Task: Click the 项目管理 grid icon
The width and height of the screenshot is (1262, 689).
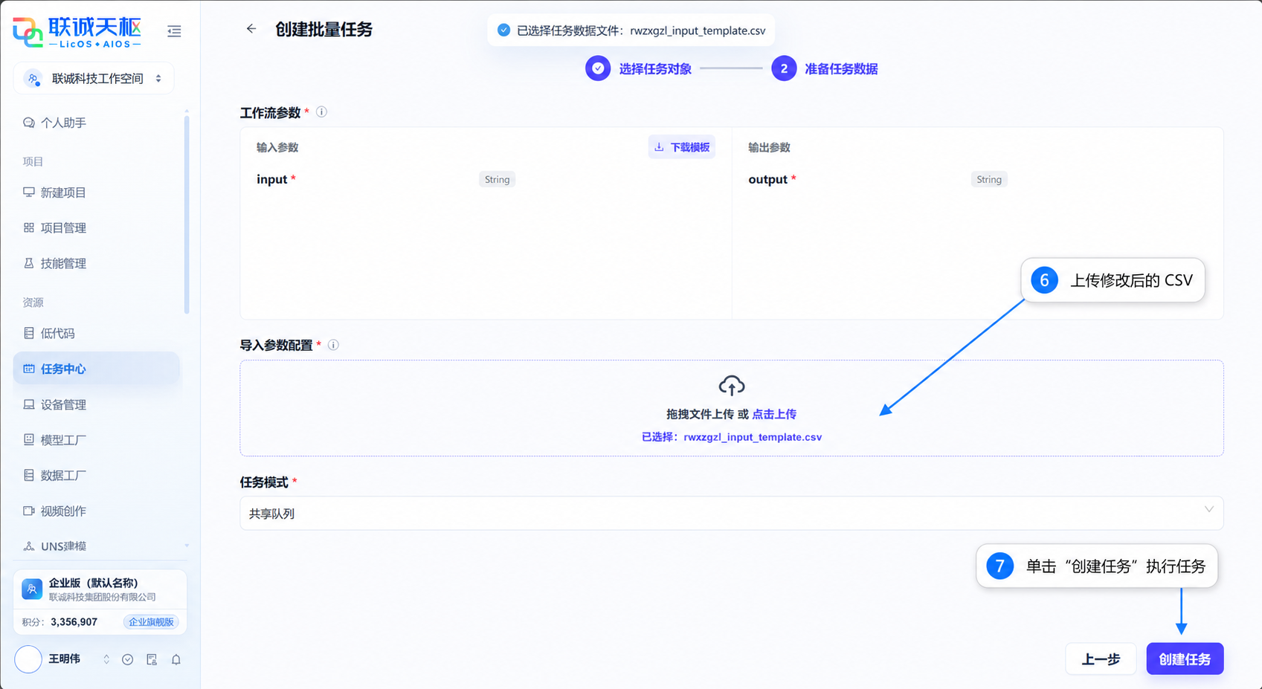Action: point(29,228)
